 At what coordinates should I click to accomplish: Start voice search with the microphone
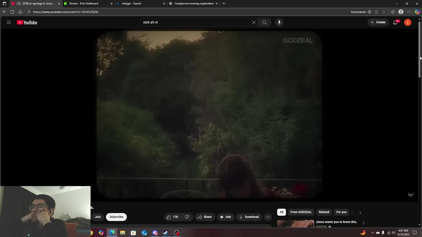click(x=279, y=22)
